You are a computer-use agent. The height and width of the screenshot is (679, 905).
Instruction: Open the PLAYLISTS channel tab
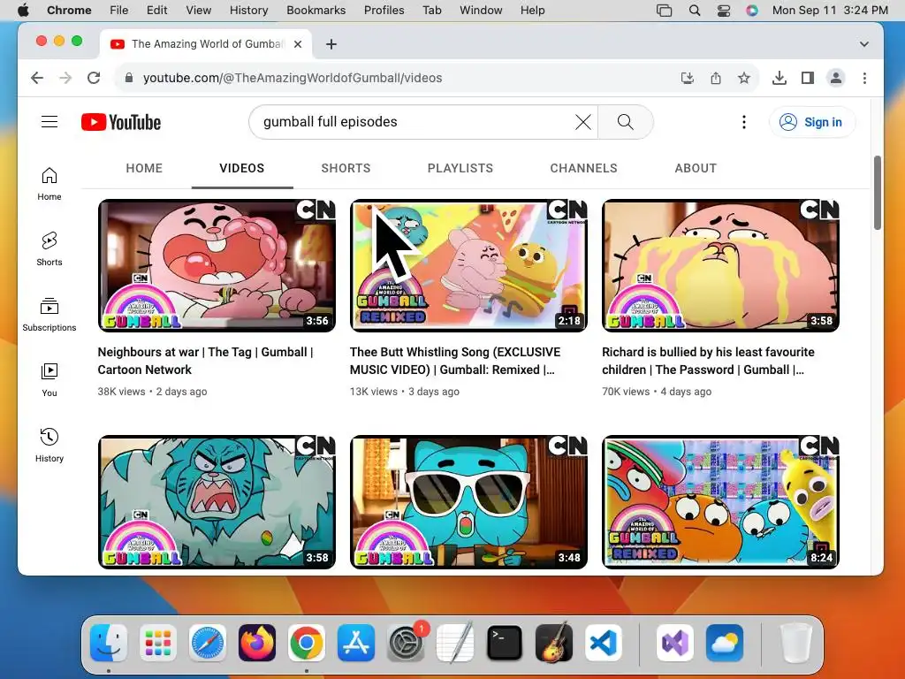460,168
